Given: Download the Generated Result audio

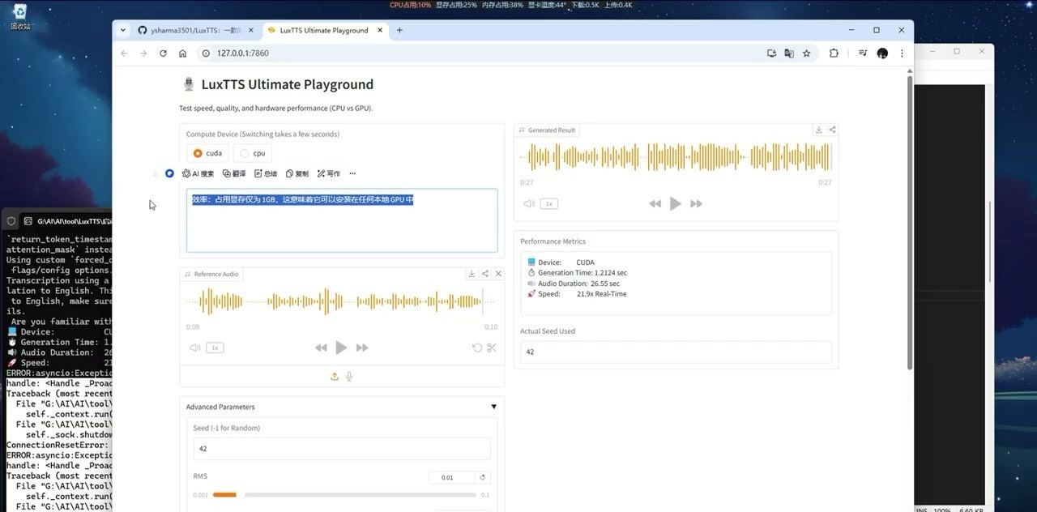Looking at the screenshot, I should pyautogui.click(x=819, y=130).
